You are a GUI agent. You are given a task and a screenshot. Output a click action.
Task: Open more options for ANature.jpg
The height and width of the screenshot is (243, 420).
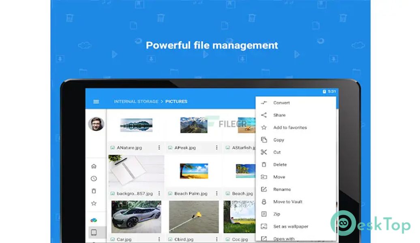tap(159, 147)
